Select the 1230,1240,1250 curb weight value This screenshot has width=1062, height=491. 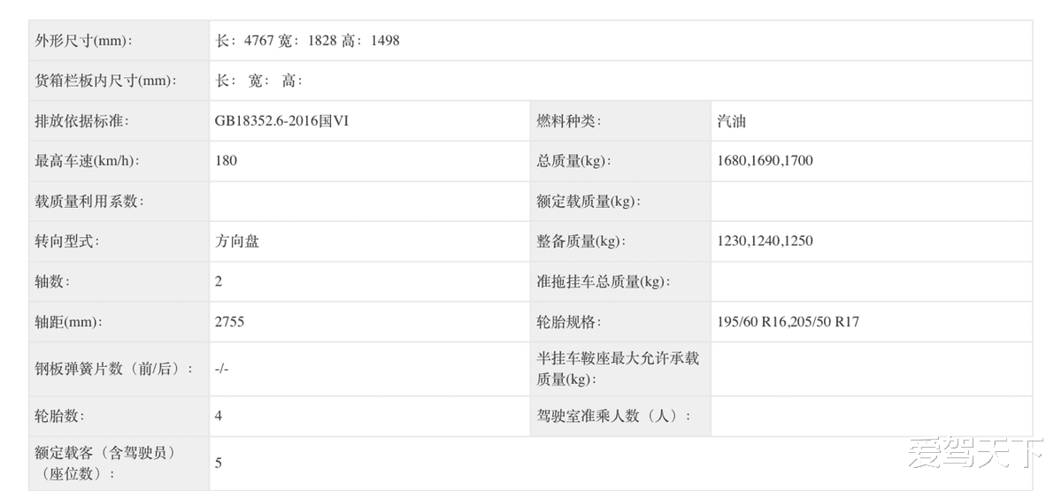point(765,242)
